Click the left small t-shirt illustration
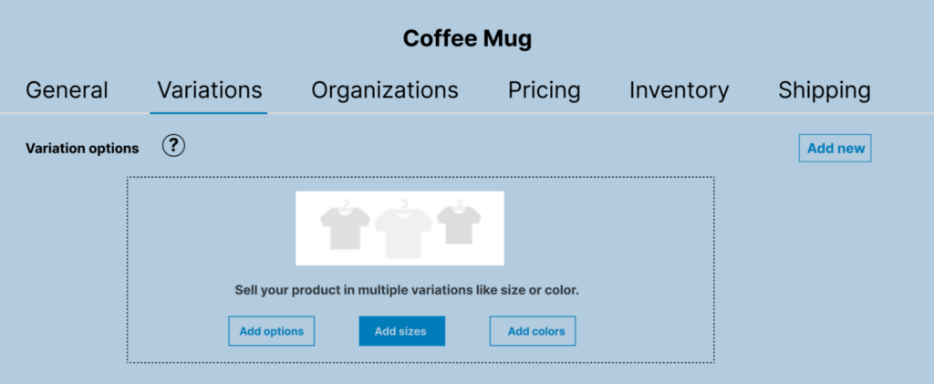 coord(345,227)
